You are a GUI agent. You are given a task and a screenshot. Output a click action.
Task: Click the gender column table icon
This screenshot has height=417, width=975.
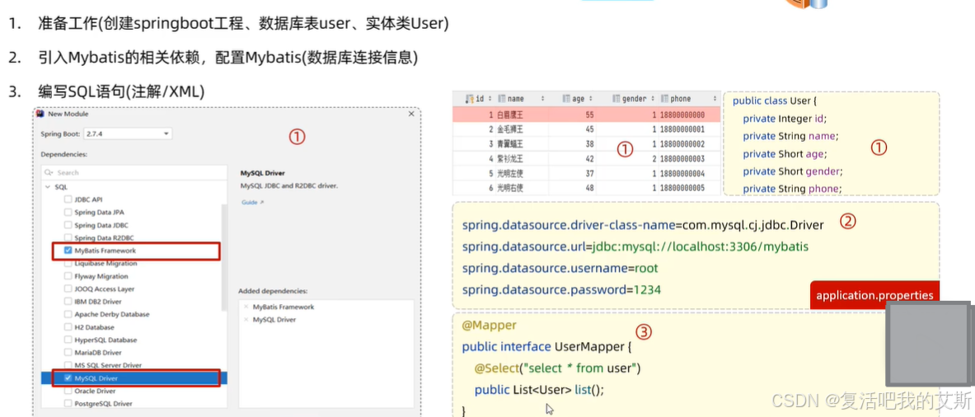(616, 99)
